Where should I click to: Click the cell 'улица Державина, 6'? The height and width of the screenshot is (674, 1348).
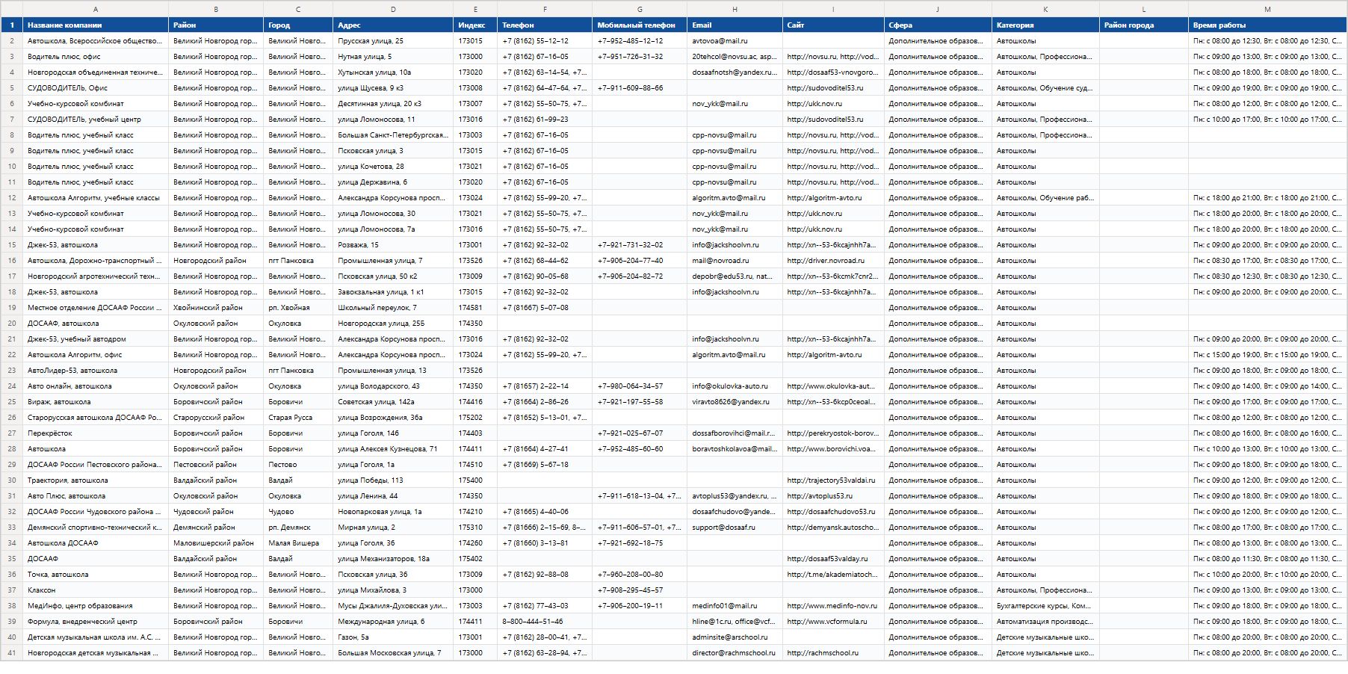pos(393,182)
